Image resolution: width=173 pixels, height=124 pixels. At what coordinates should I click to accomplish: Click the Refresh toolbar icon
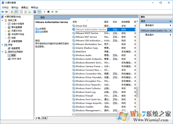point(25,12)
